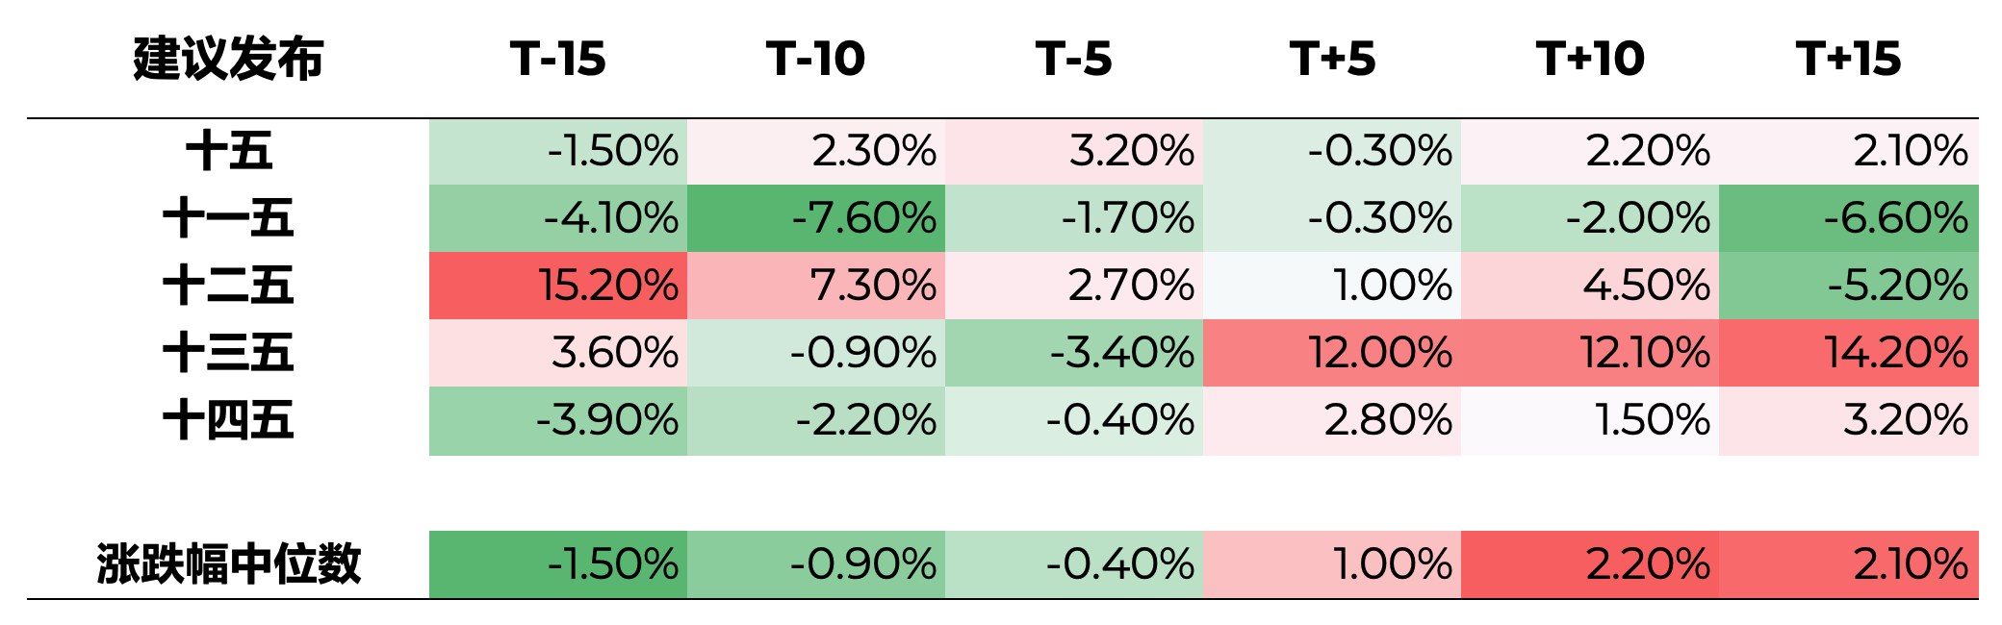Select the T+5 column header
The width and height of the screenshot is (2002, 625).
[1332, 60]
